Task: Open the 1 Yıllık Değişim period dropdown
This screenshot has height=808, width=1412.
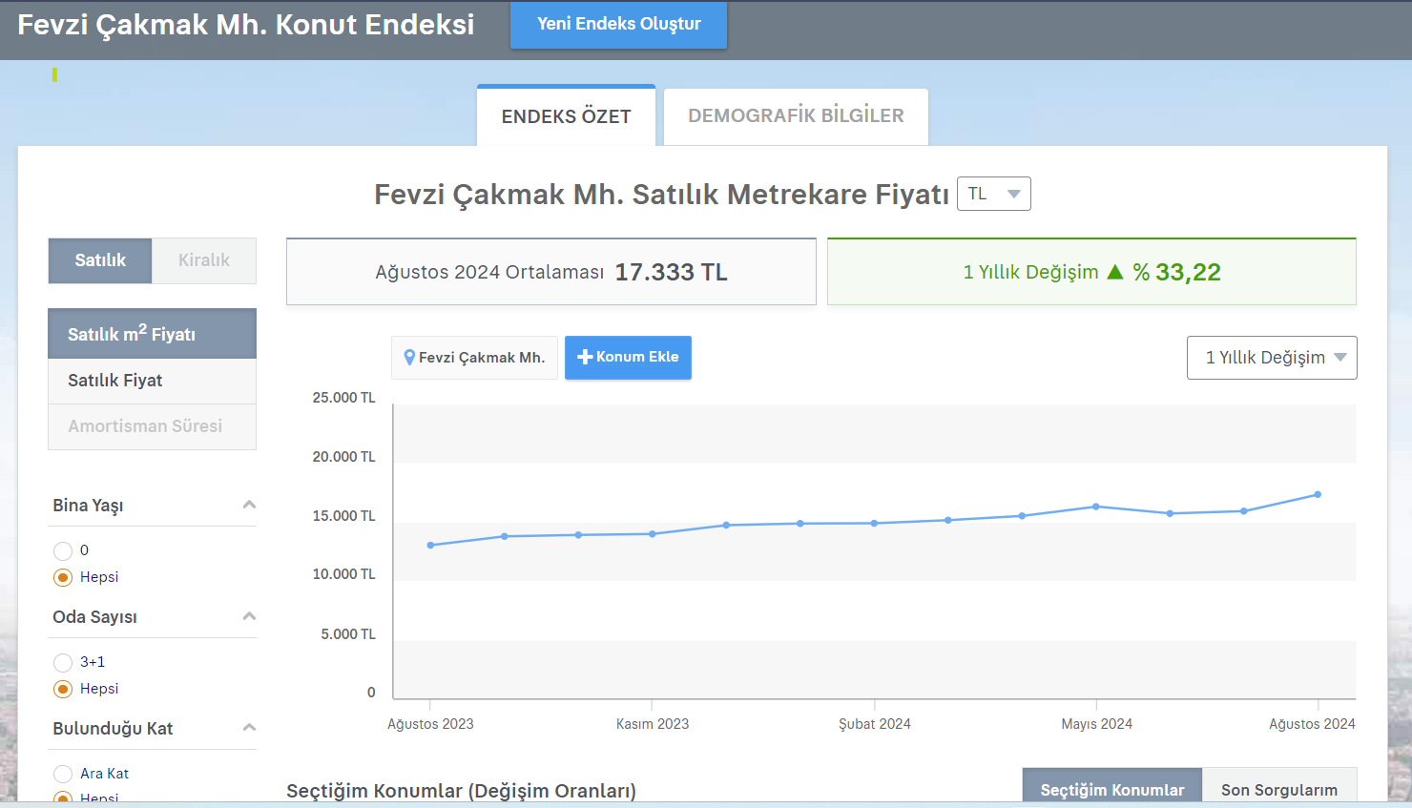Action: pyautogui.click(x=1272, y=358)
